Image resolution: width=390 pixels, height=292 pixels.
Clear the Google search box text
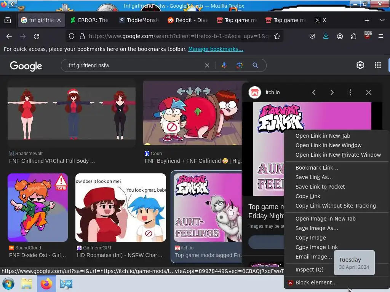(207, 65)
